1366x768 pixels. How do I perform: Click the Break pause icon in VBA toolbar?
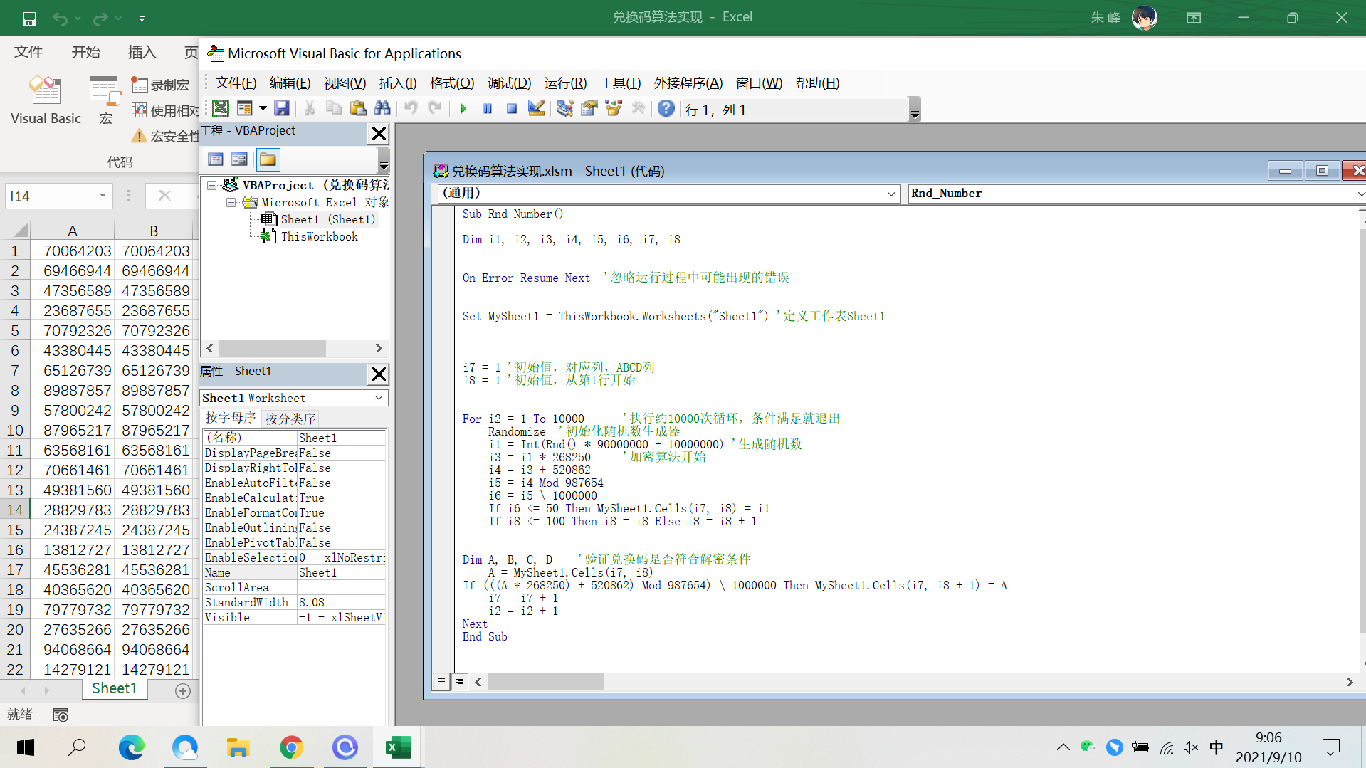coord(488,109)
